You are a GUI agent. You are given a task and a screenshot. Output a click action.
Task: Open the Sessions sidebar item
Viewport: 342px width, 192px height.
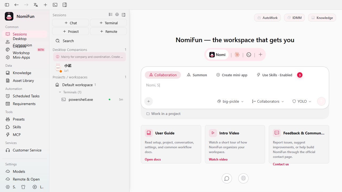25,34
